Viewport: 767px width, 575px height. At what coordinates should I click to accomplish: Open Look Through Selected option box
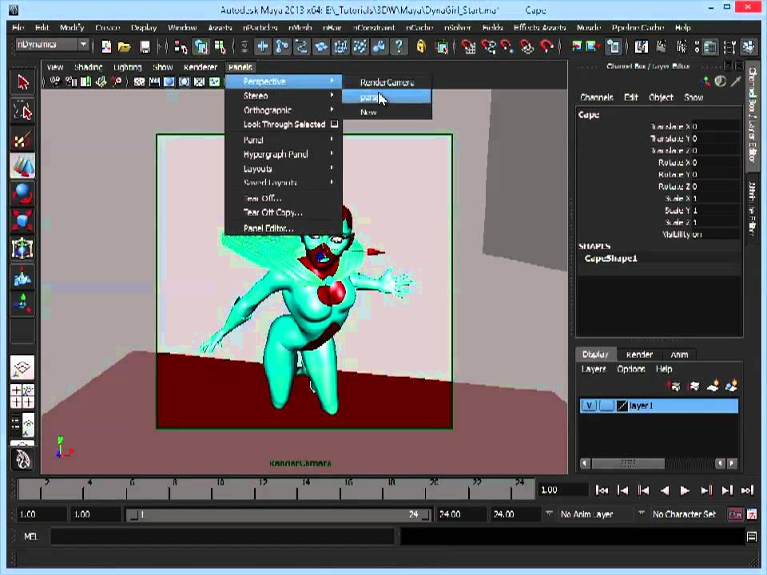[335, 125]
